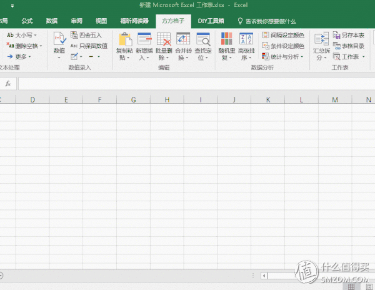
Task: Open the 合并转换 tool
Action: [183, 40]
